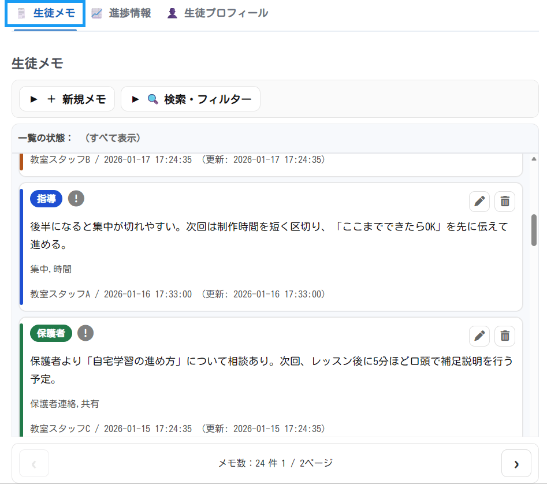Expand the 検索・フィルター panel
Screen dimensions: 547x484
pos(191,99)
